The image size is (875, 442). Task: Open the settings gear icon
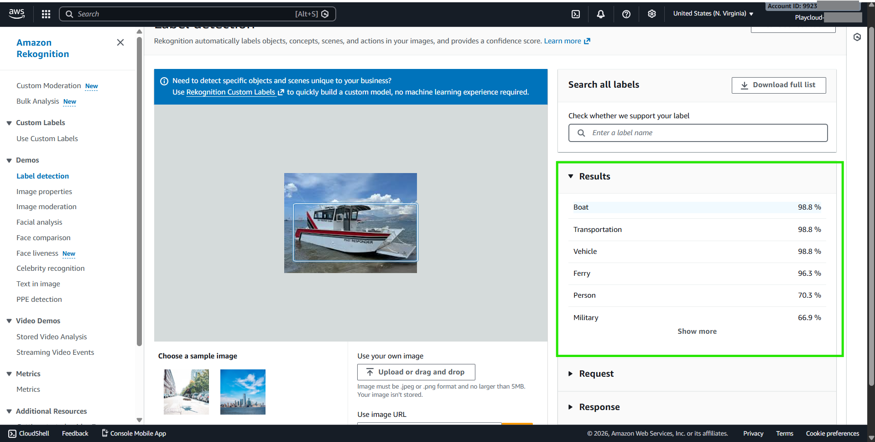652,14
